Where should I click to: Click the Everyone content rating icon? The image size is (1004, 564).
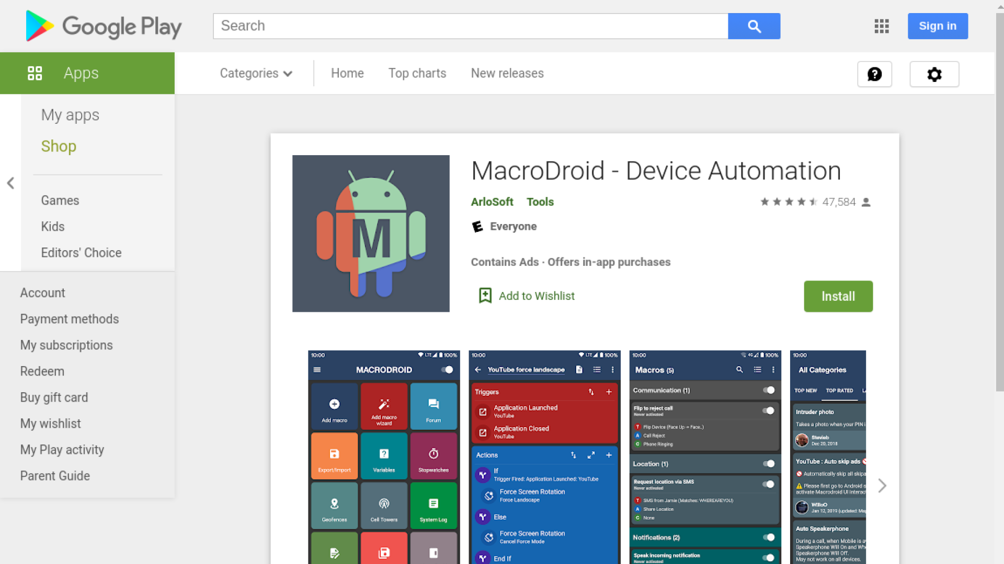[477, 227]
